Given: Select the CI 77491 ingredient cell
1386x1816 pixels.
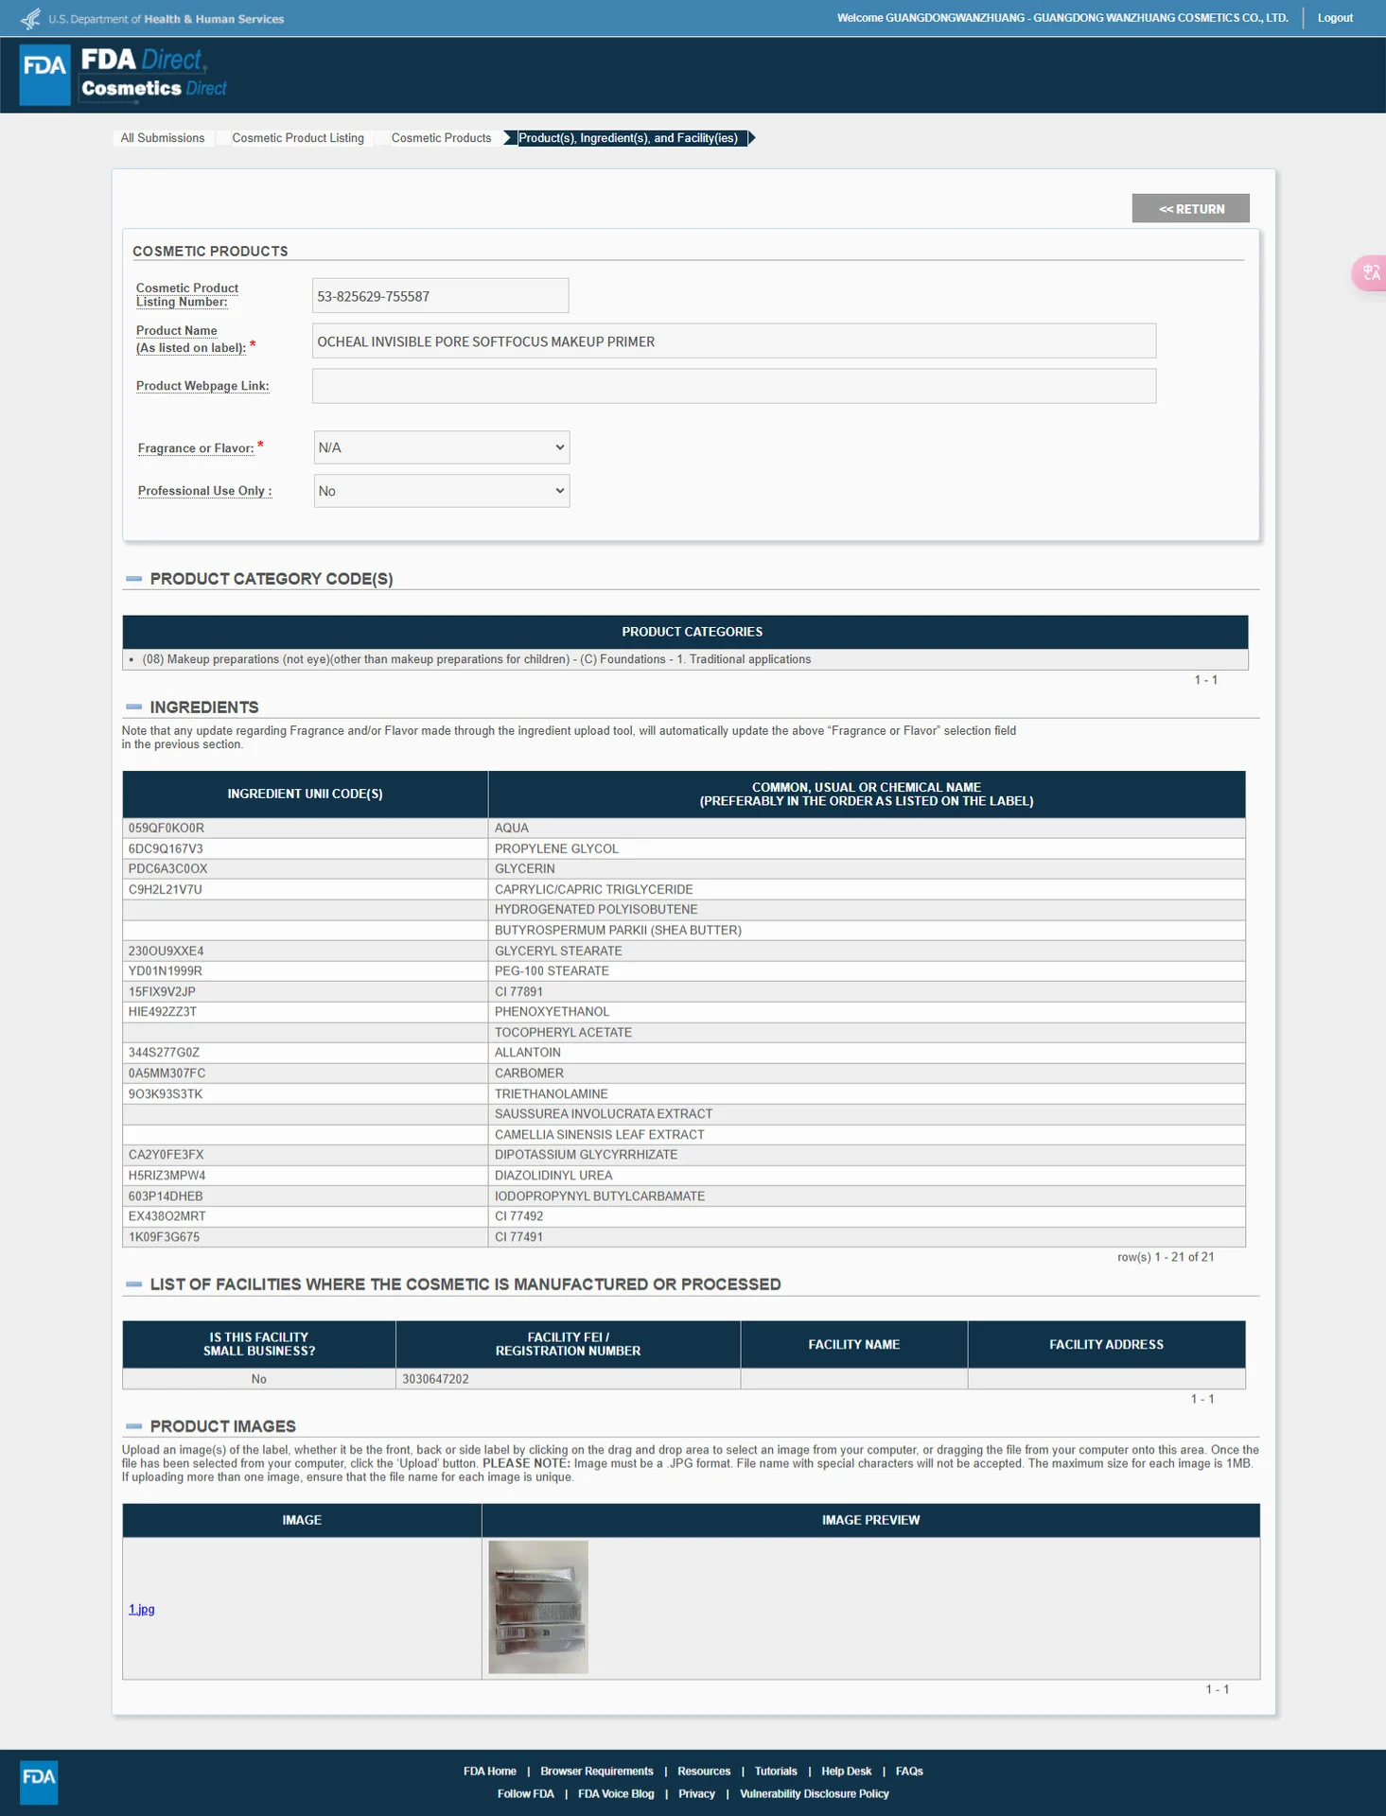Looking at the screenshot, I should (867, 1237).
